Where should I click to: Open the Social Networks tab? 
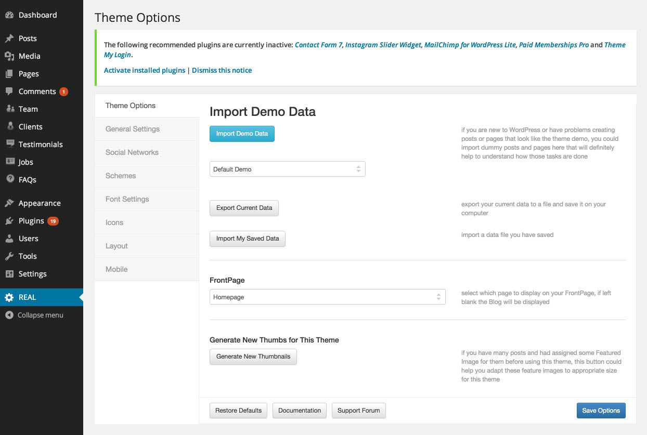(132, 152)
